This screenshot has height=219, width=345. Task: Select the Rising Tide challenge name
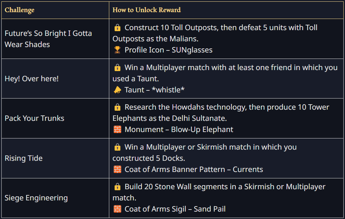[x=24, y=158]
